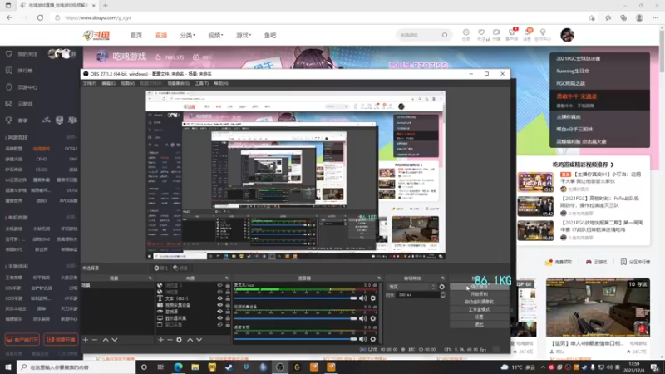665x374 pixels.
Task: Click the start recording button in OBS
Action: pyautogui.click(x=480, y=294)
